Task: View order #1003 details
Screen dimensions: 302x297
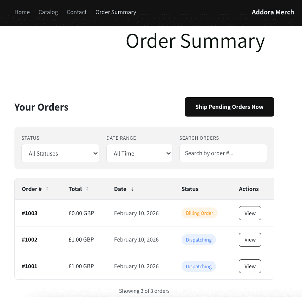Action: tap(250, 213)
